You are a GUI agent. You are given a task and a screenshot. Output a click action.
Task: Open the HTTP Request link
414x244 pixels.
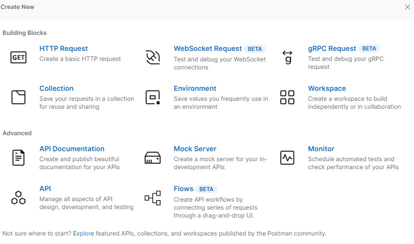click(63, 48)
